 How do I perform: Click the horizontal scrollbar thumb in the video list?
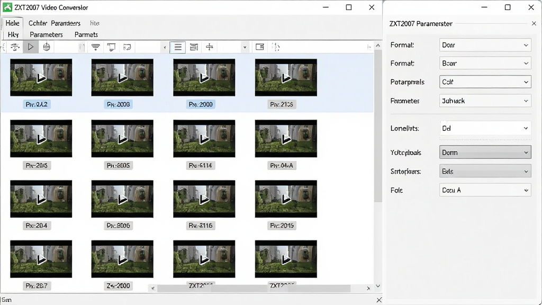click(254, 288)
